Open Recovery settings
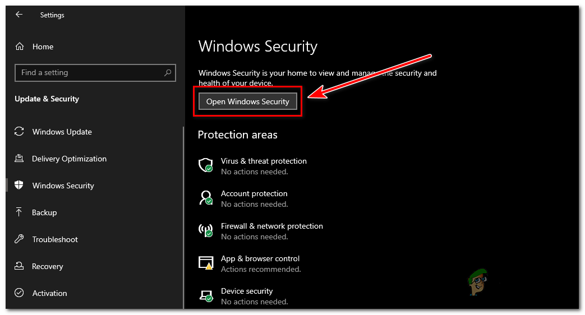The image size is (585, 315). (x=47, y=267)
